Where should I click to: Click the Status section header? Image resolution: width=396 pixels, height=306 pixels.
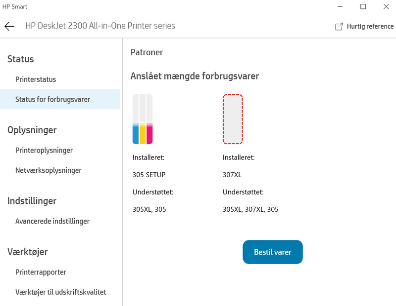point(20,59)
